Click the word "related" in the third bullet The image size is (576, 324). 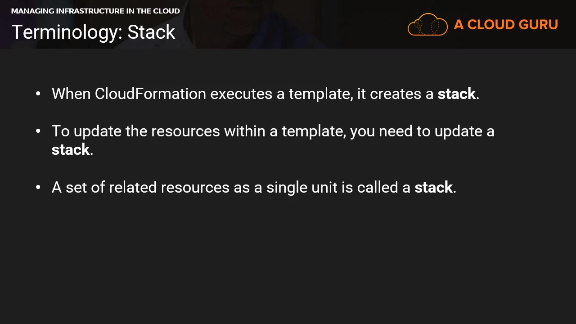133,187
